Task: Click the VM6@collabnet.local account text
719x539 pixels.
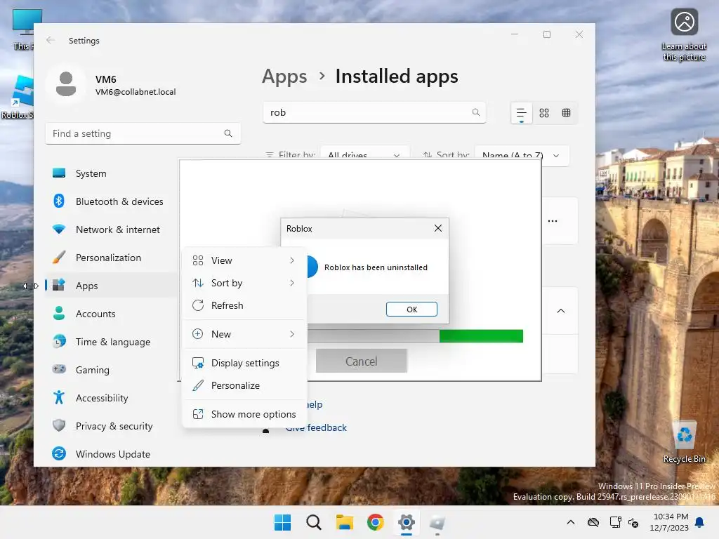Action: (x=136, y=92)
